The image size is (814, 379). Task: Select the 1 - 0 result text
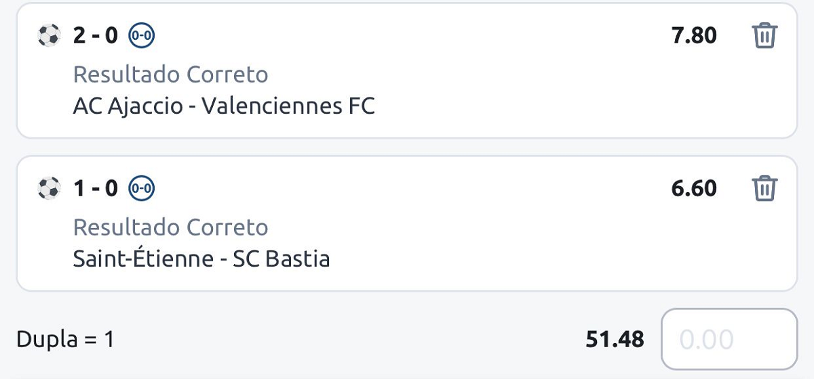point(96,188)
